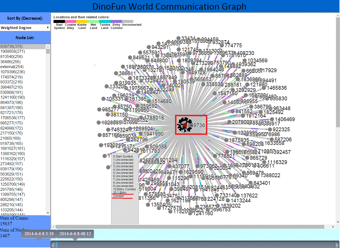Click the 2014-6-6 8:3:19 timeline marker
This screenshot has height=248, width=340.
point(39,234)
